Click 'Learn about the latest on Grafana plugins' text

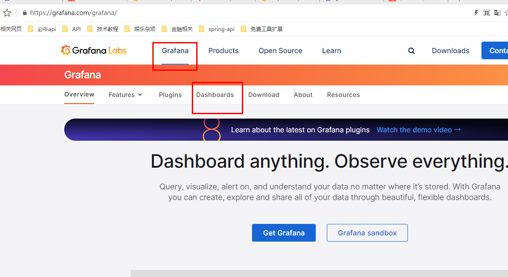point(300,130)
